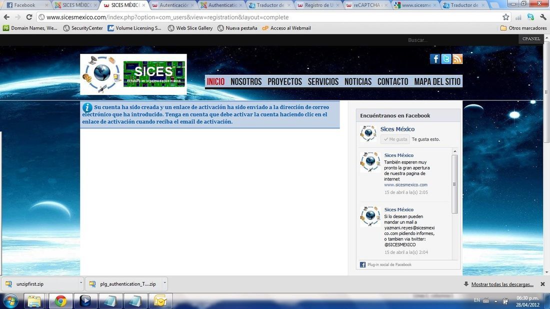Switch to Autenticación browser tab
The height and width of the screenshot is (309, 550).
(x=173, y=5)
